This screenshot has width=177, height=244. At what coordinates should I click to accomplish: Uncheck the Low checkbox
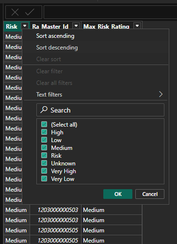44,140
